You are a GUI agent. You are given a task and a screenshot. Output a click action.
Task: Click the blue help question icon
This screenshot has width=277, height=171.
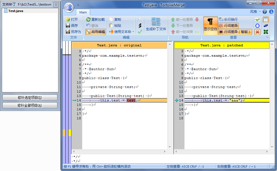click(265, 12)
